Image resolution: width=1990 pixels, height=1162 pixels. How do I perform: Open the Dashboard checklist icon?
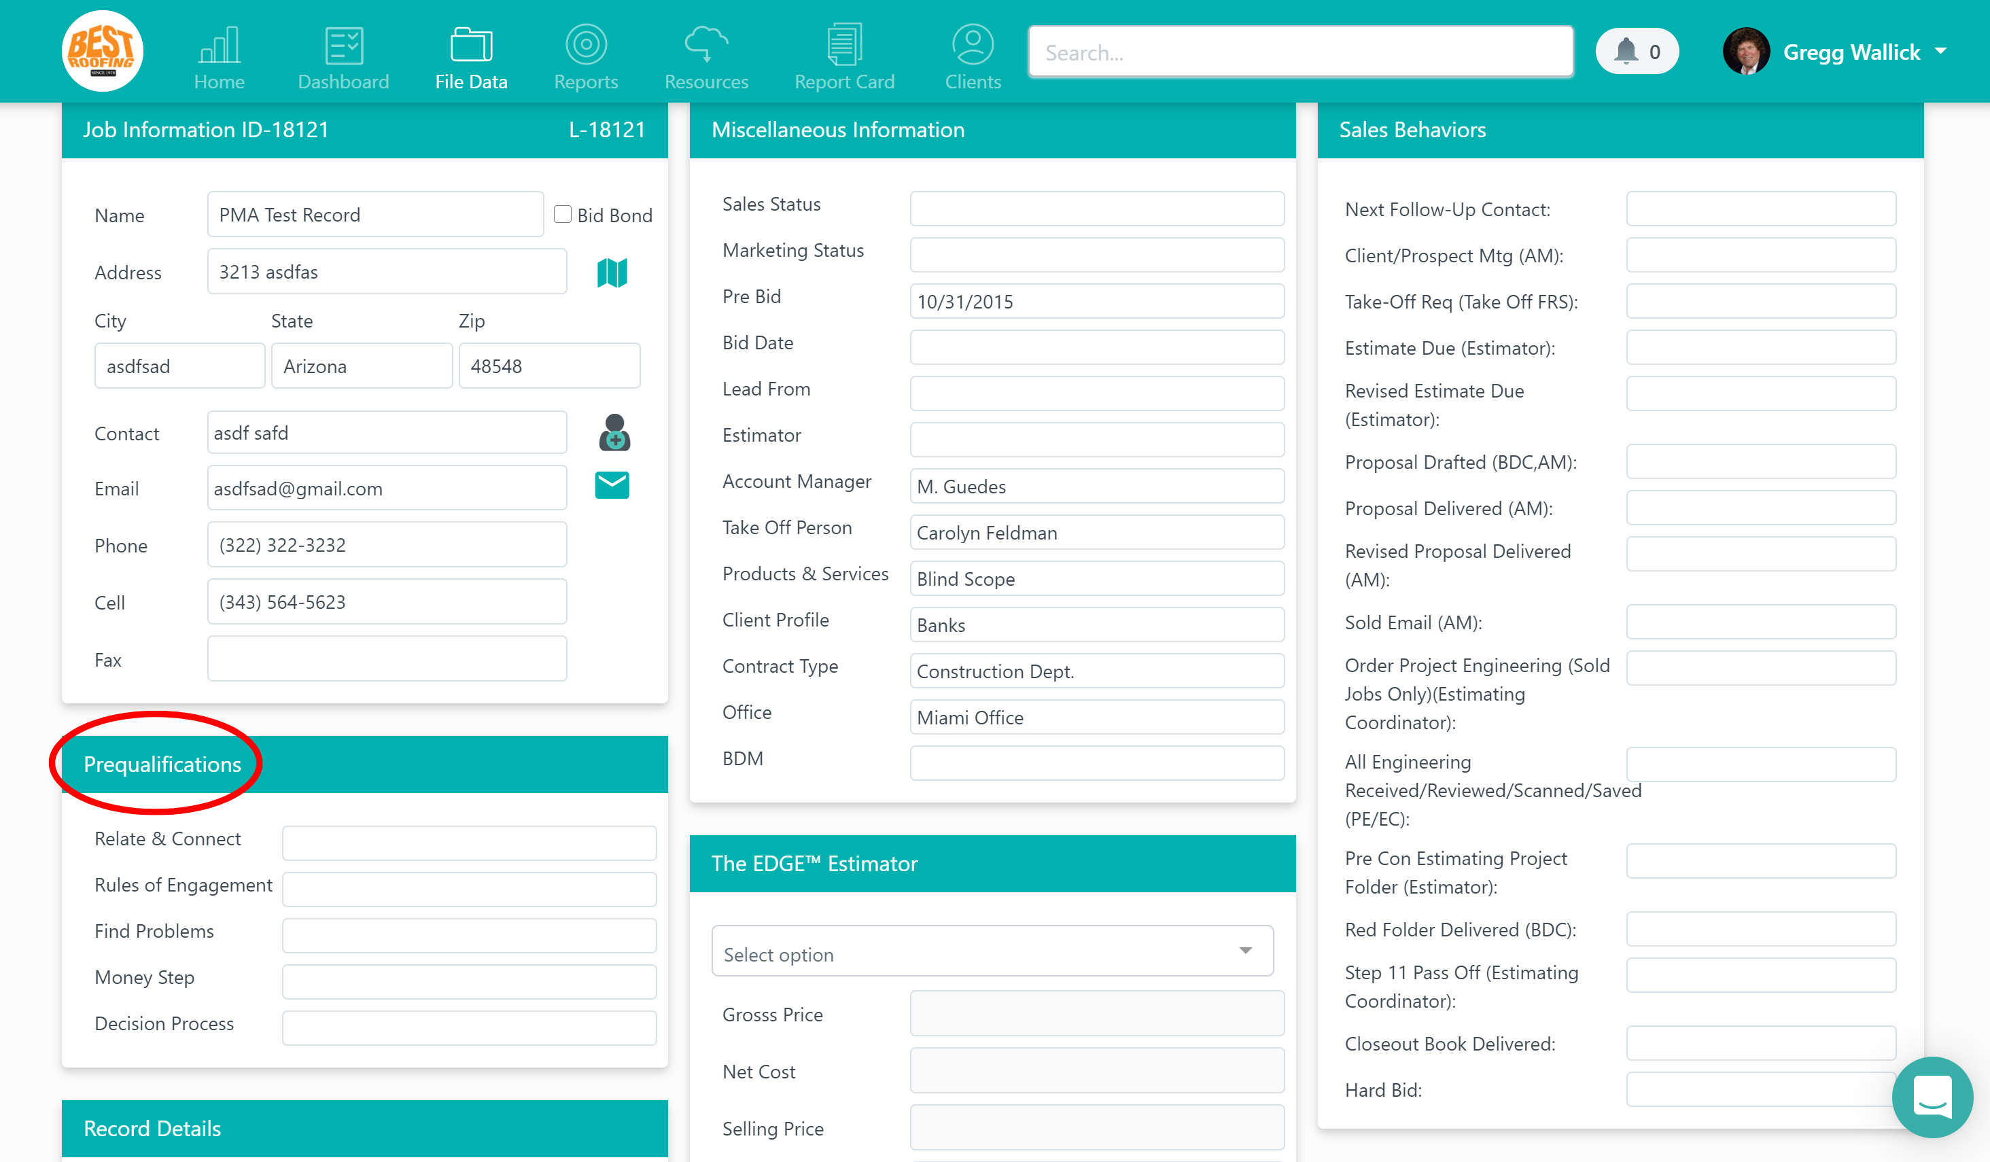(x=343, y=44)
